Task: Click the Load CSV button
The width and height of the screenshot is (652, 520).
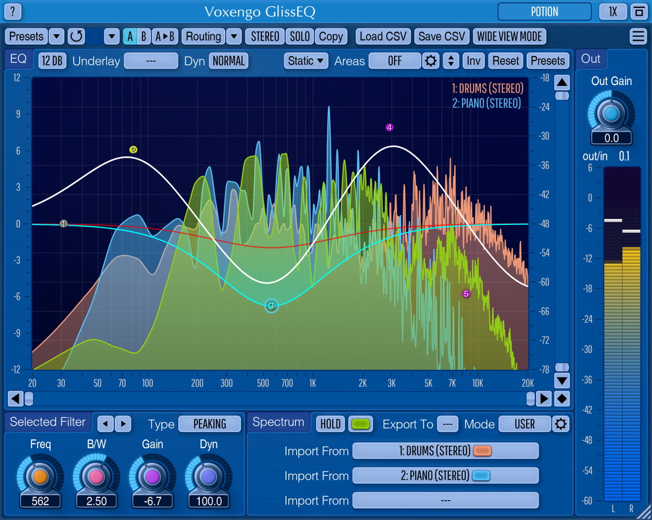Action: 383,36
